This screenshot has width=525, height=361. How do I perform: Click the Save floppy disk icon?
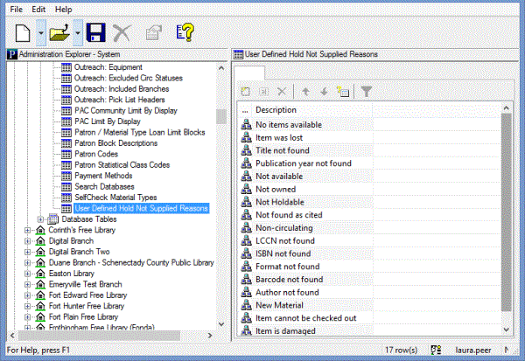pyautogui.click(x=94, y=32)
